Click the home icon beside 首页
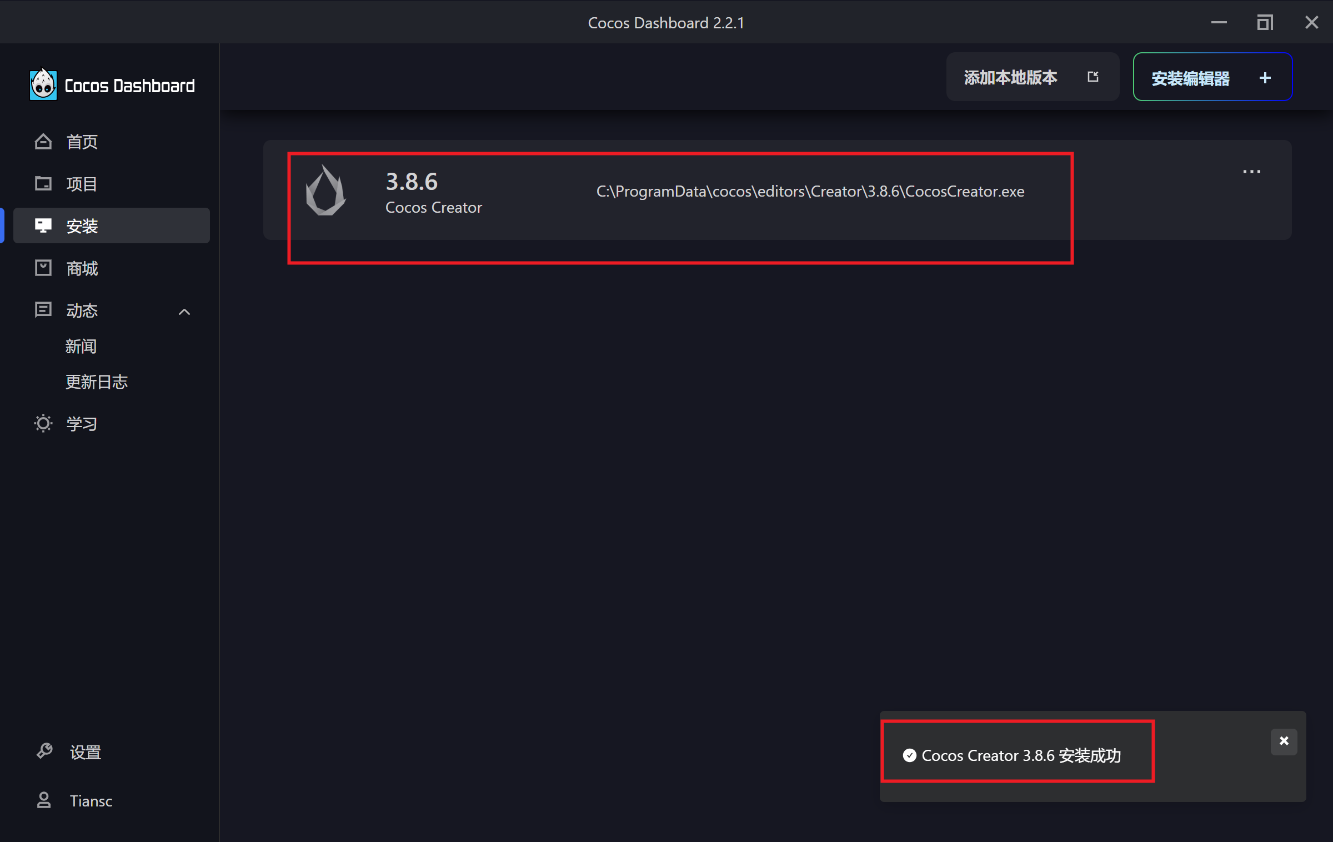 (x=43, y=142)
